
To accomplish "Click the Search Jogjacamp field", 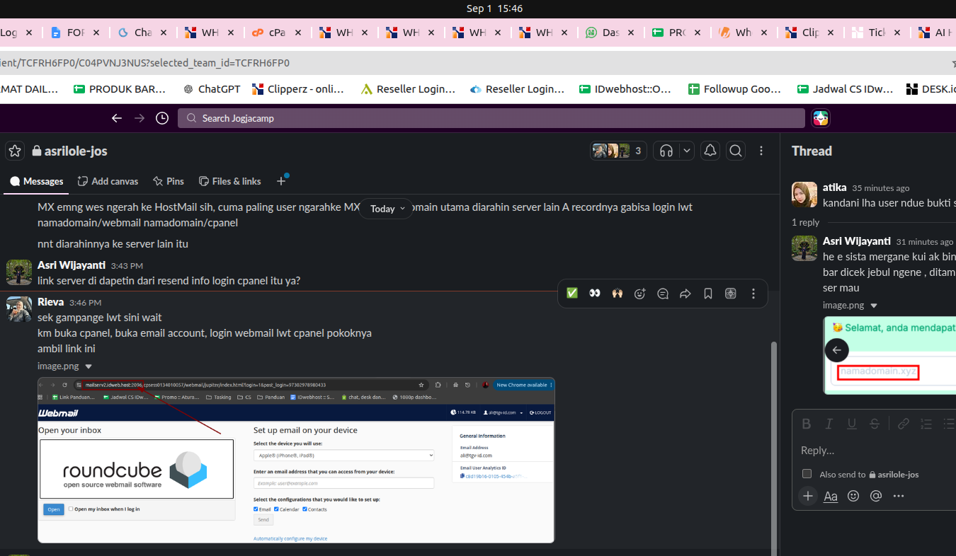I will (x=491, y=118).
